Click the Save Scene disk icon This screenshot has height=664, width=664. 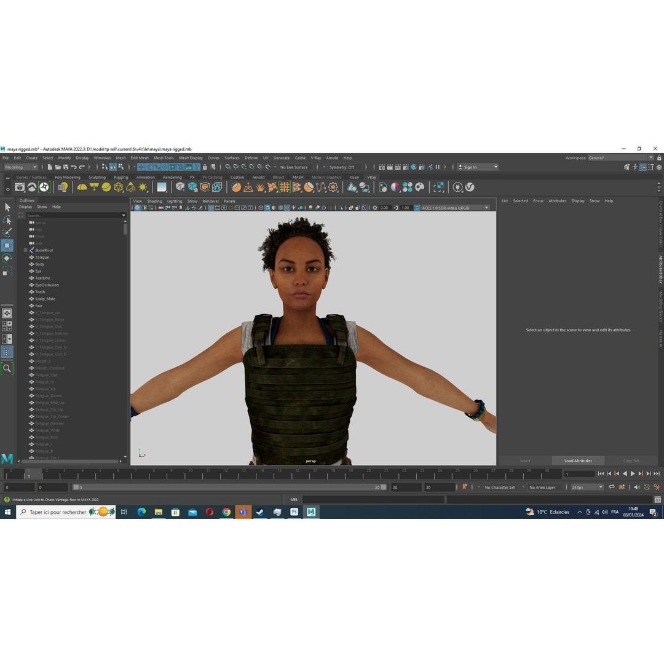tap(66, 167)
